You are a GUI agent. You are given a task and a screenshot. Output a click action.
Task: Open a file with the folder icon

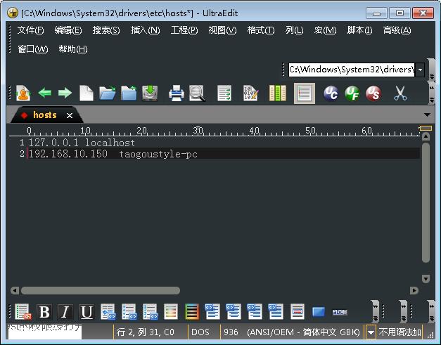107,93
